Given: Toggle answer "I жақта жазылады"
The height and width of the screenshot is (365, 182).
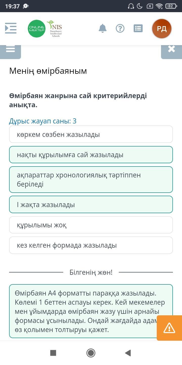Looking at the screenshot, I should click(91, 205).
